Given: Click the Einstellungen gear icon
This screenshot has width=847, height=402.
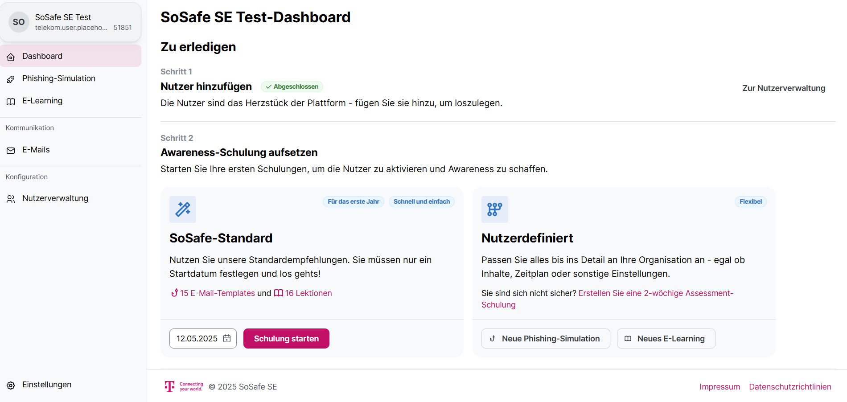Looking at the screenshot, I should pyautogui.click(x=11, y=385).
